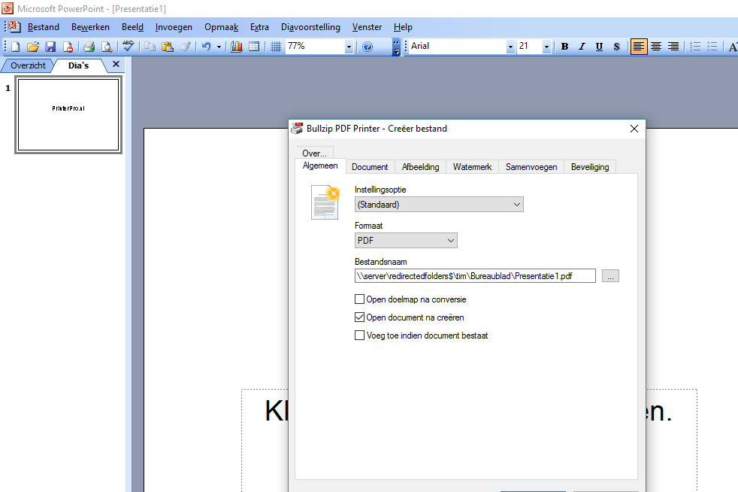This screenshot has width=738, height=492.
Task: Open the Samenvoegen tab
Action: point(531,167)
